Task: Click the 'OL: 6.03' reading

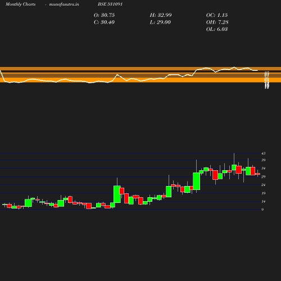Action: point(217,29)
